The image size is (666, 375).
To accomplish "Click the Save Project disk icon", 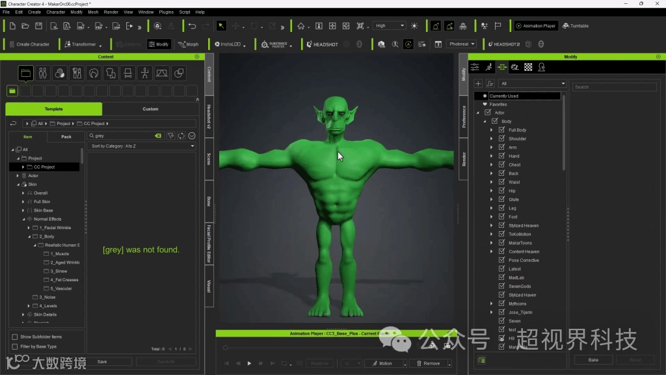I will point(38,26).
